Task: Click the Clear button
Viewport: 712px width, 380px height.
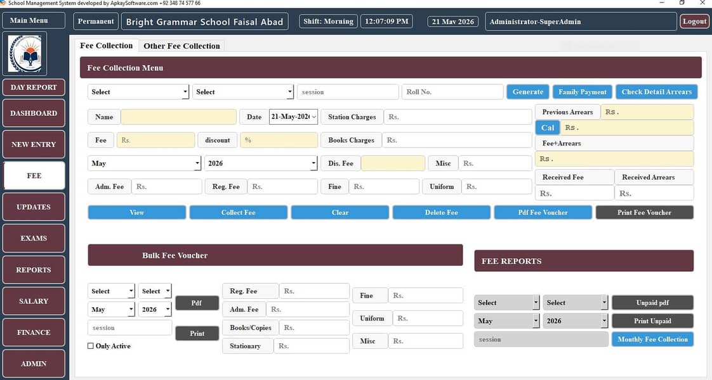Action: [340, 212]
